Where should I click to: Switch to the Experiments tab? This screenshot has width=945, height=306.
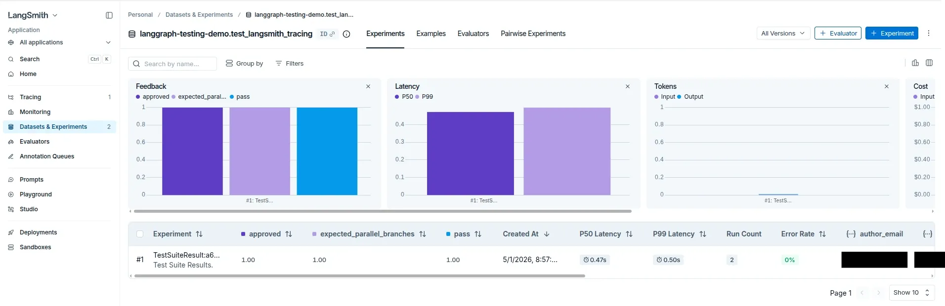[x=386, y=34]
